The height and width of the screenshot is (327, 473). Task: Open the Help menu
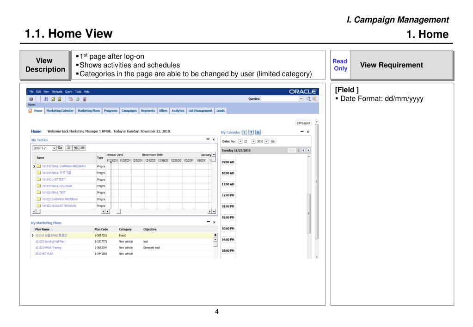(x=86, y=91)
